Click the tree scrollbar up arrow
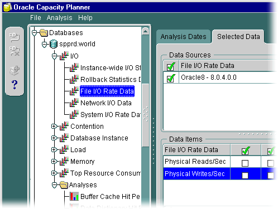This screenshot has width=278, height=209. 145,31
